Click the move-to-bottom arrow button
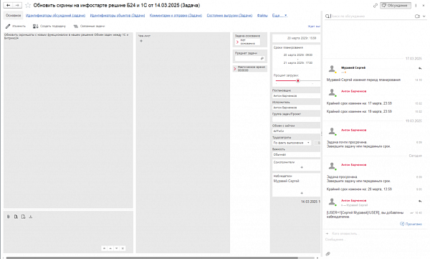The width and height of the screenshot is (430, 259). 123,248
